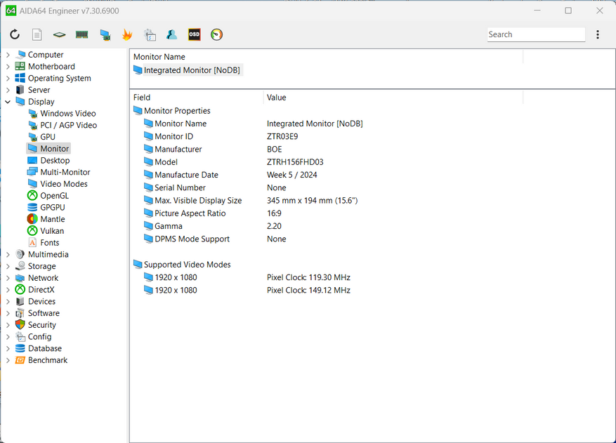
Task: Open the OSD panel icon
Action: point(194,34)
